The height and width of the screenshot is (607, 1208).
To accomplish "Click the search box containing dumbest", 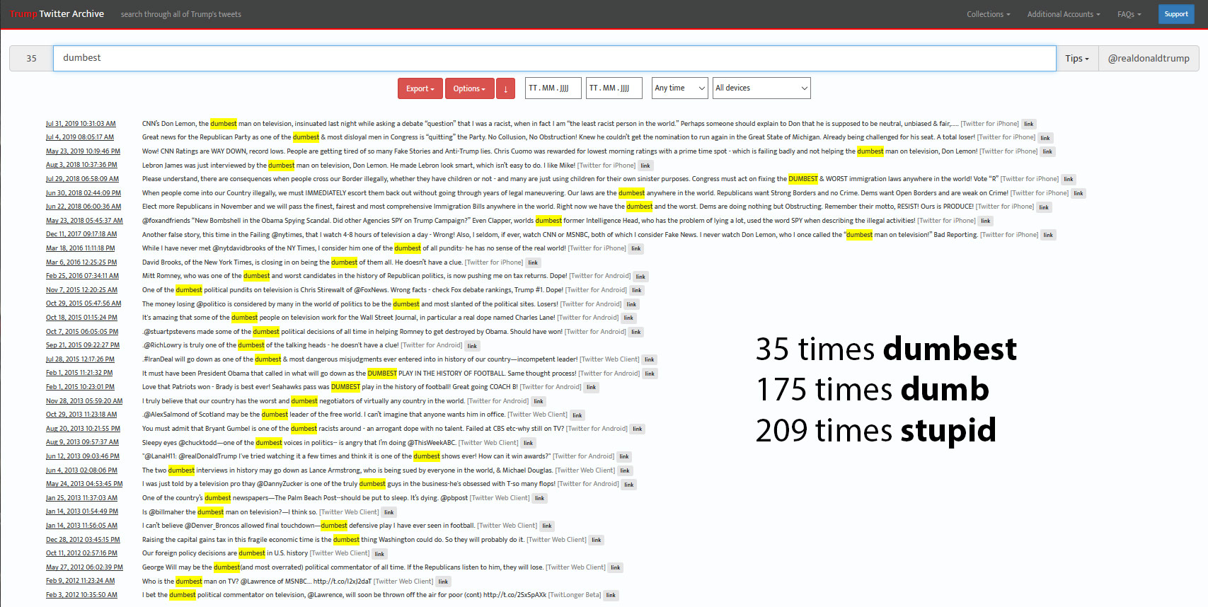I will [x=554, y=59].
